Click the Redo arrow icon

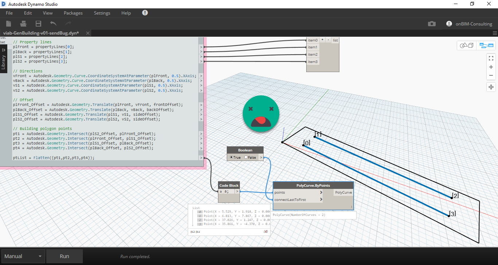coord(68,24)
